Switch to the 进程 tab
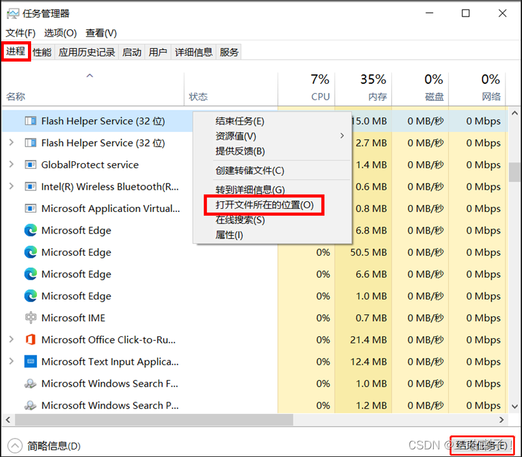The height and width of the screenshot is (457, 522). 16,51
